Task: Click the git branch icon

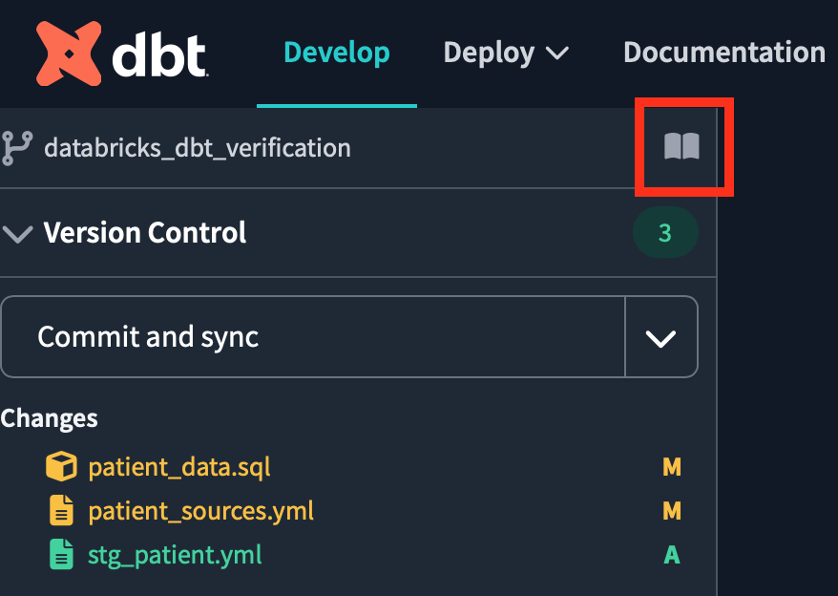Action: coord(16,148)
